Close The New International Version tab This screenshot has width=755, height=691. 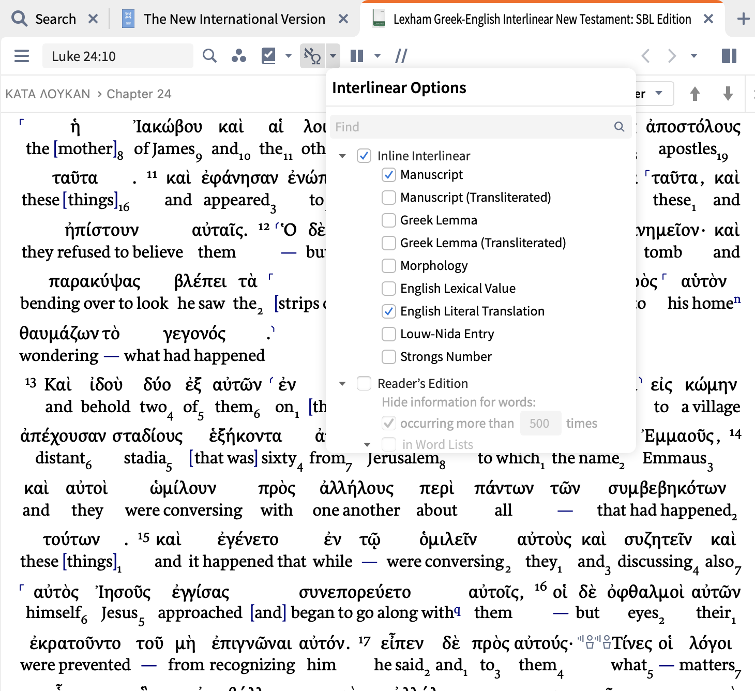(x=343, y=19)
